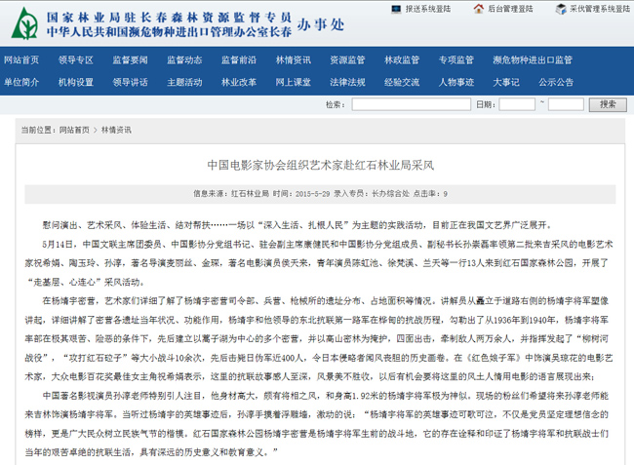The image size is (634, 465).
Task: Open the 资源监管 menu item
Action: pyautogui.click(x=347, y=60)
